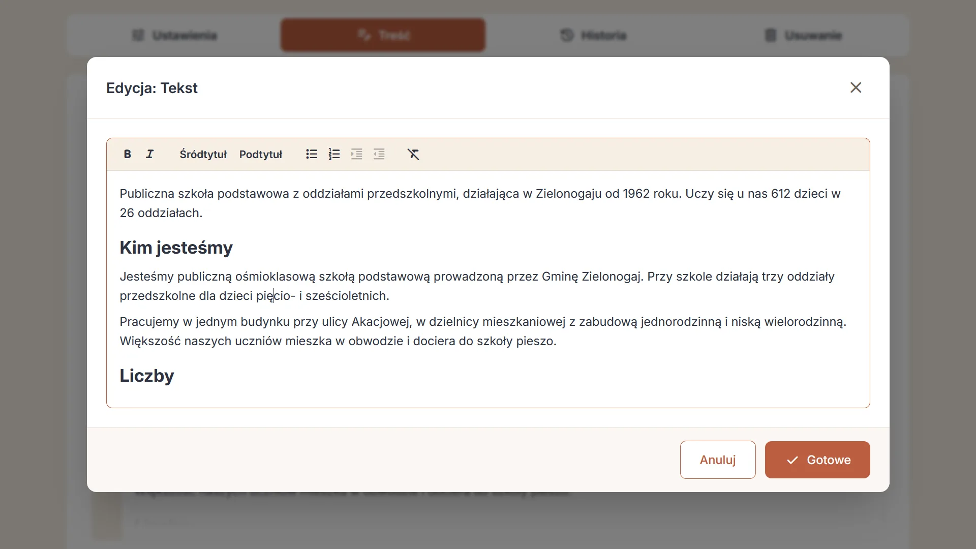Close the Edycja: Tekst dialog
Screen dimensions: 976x549
(856, 87)
